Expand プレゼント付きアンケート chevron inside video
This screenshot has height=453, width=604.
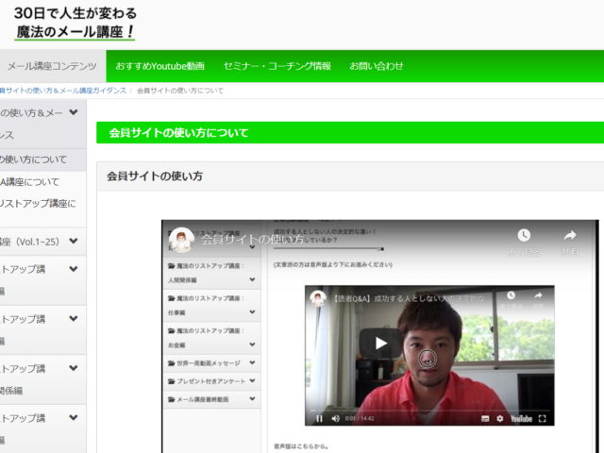(252, 380)
